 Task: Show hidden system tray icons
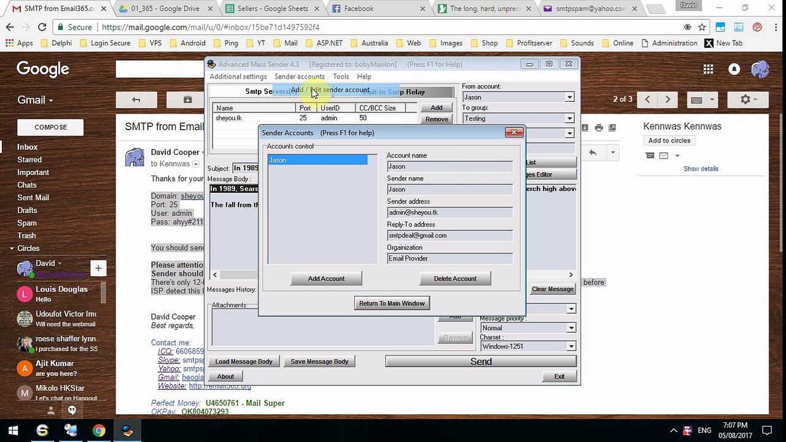674,430
